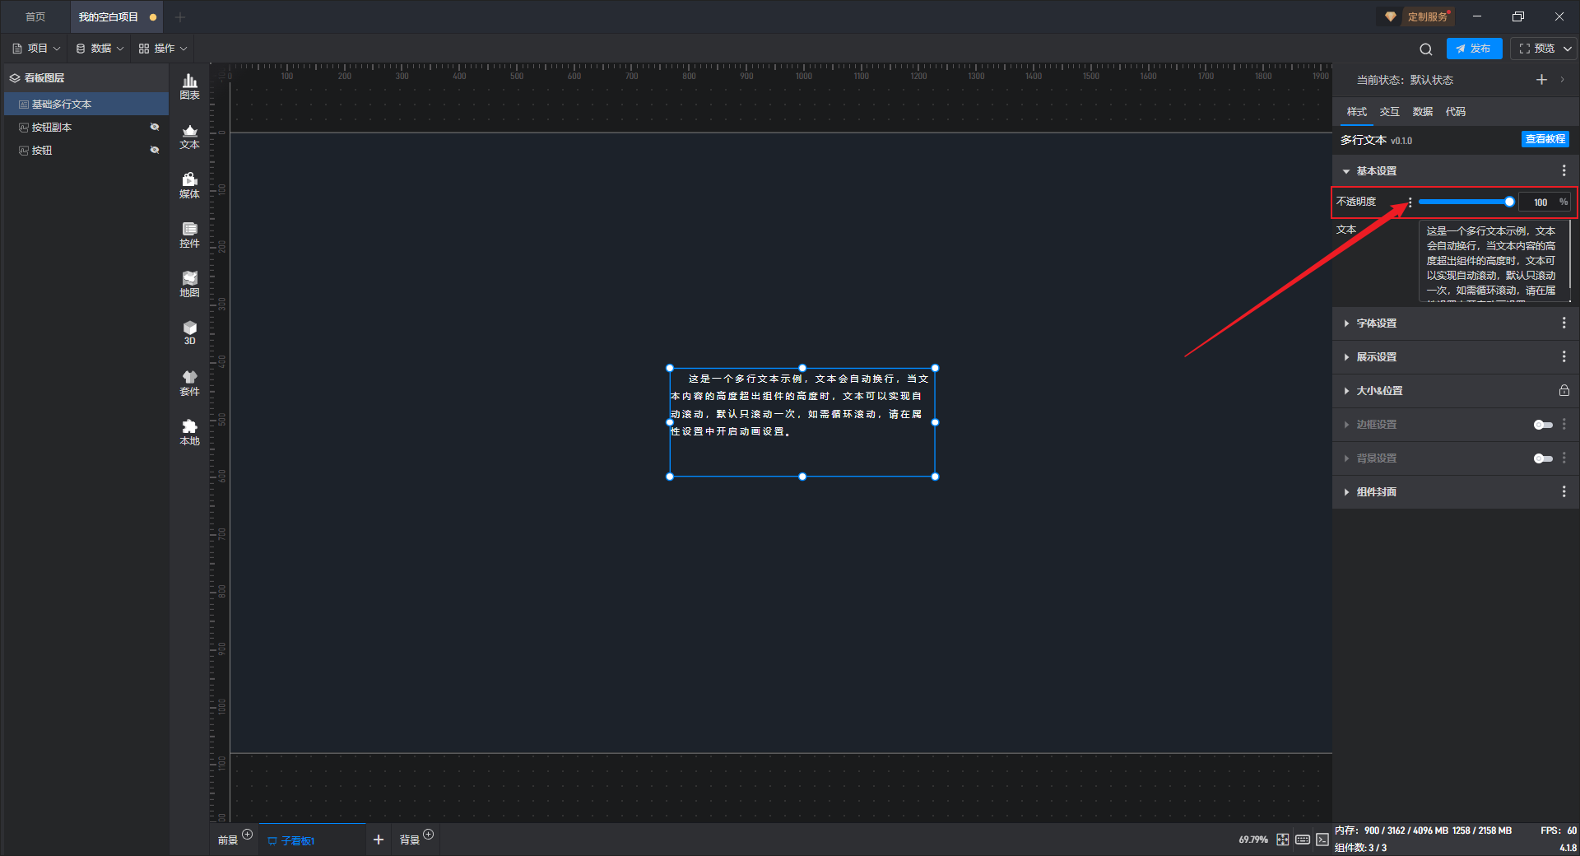Select the 前景 foreground button
Image resolution: width=1580 pixels, height=856 pixels.
pyautogui.click(x=227, y=840)
